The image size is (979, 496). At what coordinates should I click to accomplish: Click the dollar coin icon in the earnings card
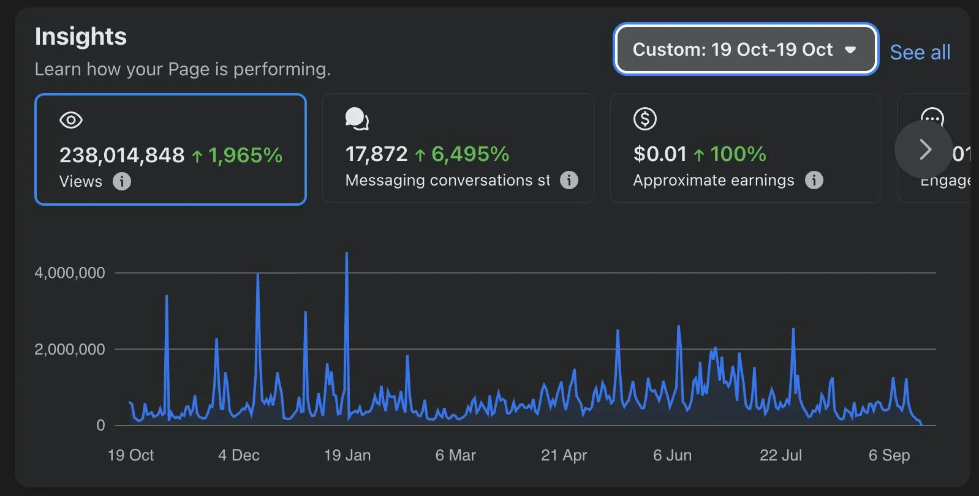pos(645,119)
